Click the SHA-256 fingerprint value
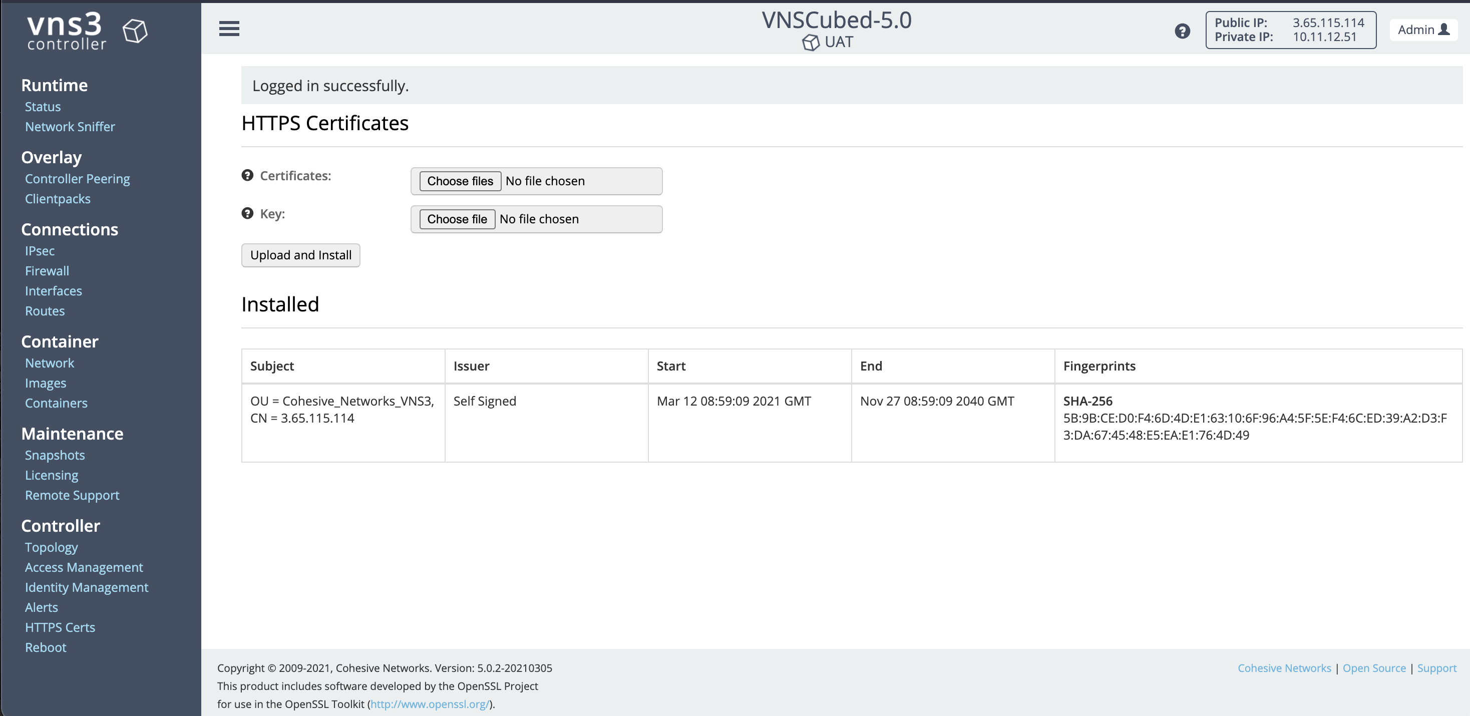Viewport: 1470px width, 716px height. [x=1255, y=427]
